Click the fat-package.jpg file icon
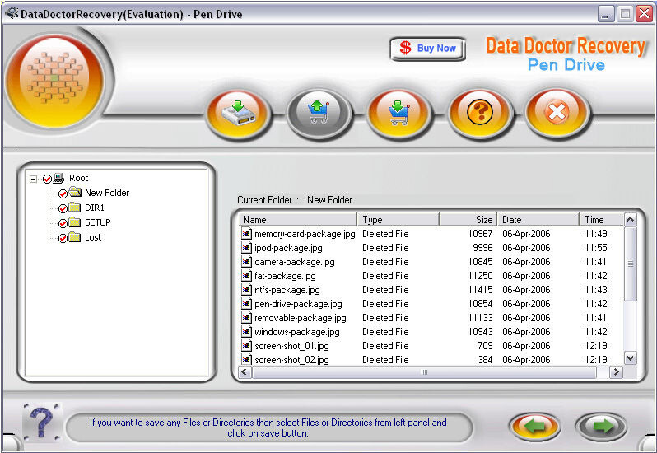 tap(247, 276)
